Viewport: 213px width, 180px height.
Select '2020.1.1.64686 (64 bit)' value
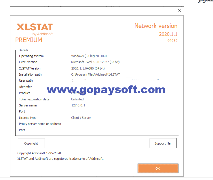click(88, 68)
